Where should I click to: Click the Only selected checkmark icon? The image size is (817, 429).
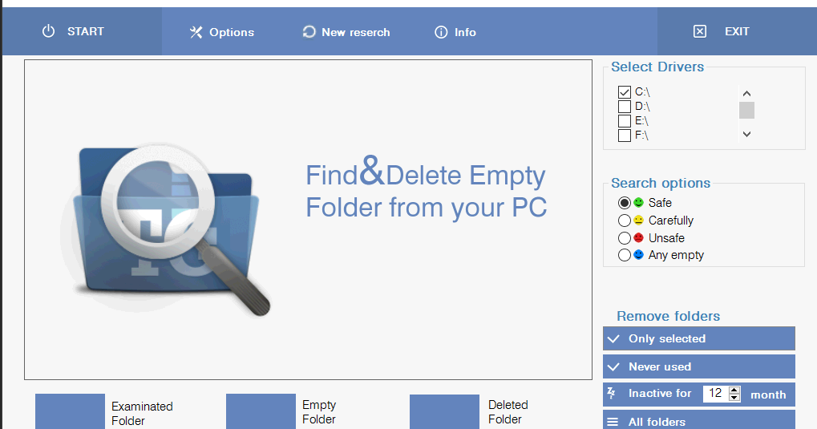(x=614, y=339)
